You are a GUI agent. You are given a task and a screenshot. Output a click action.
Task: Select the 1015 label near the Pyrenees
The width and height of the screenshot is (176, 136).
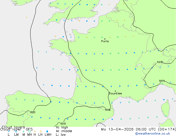coord(108,110)
